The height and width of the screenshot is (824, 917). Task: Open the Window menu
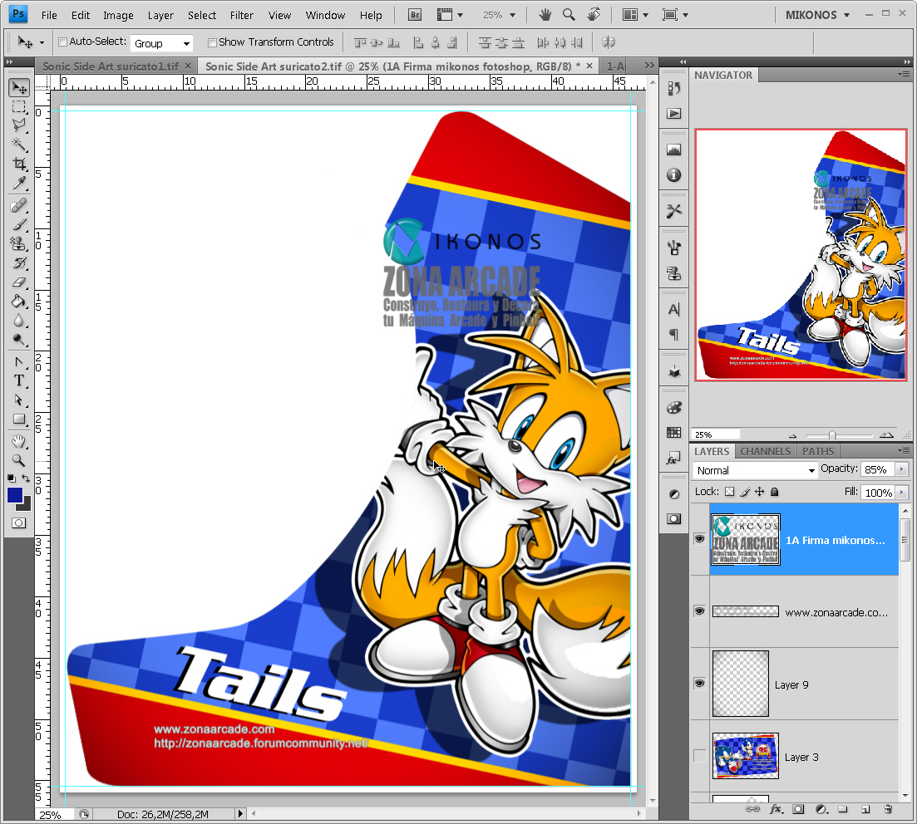(325, 15)
